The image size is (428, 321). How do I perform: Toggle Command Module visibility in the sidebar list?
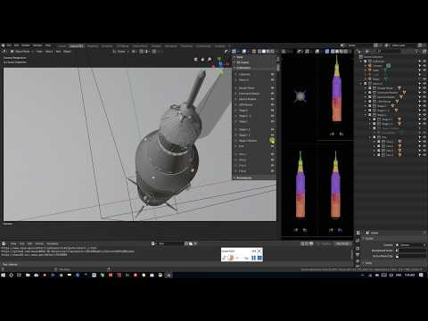(x=273, y=94)
